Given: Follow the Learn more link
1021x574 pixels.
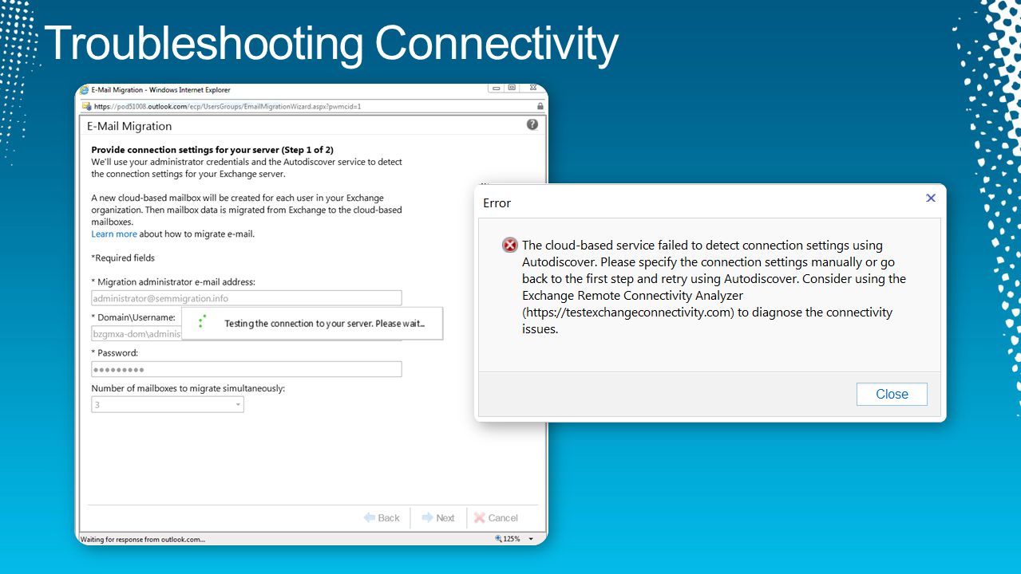Looking at the screenshot, I should pyautogui.click(x=114, y=234).
